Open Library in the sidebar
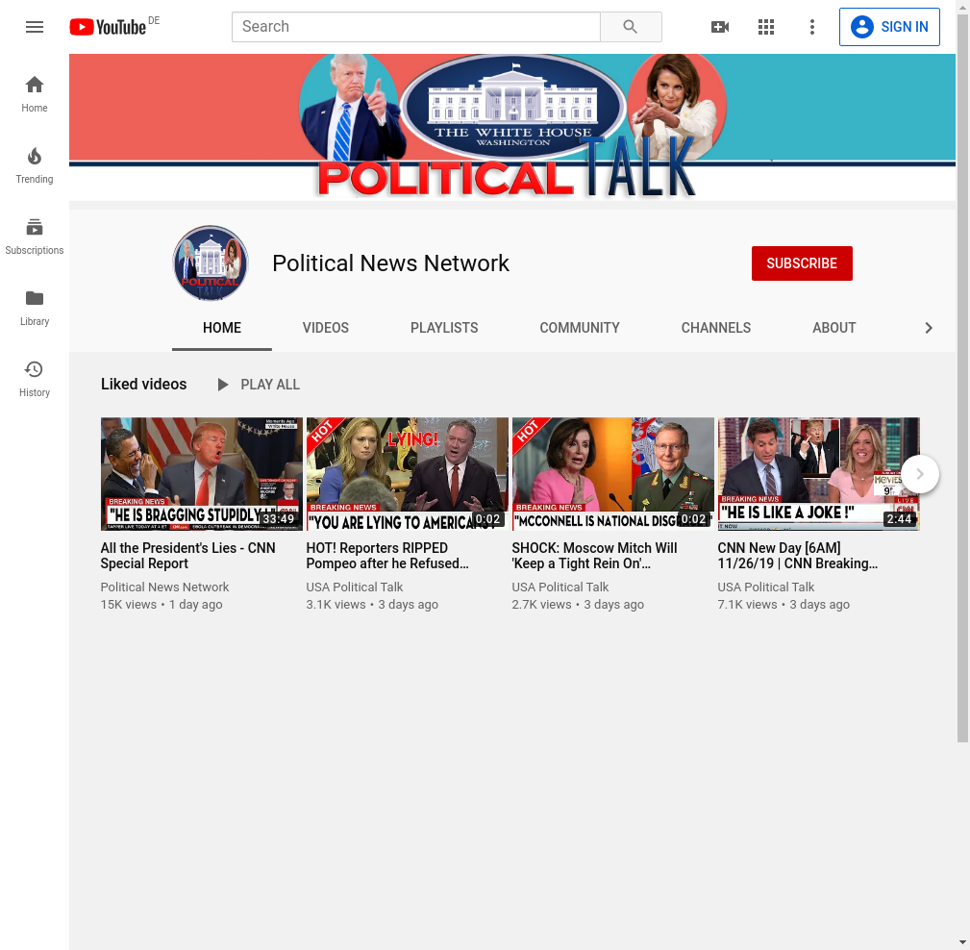The width and height of the screenshot is (970, 950). tap(35, 308)
